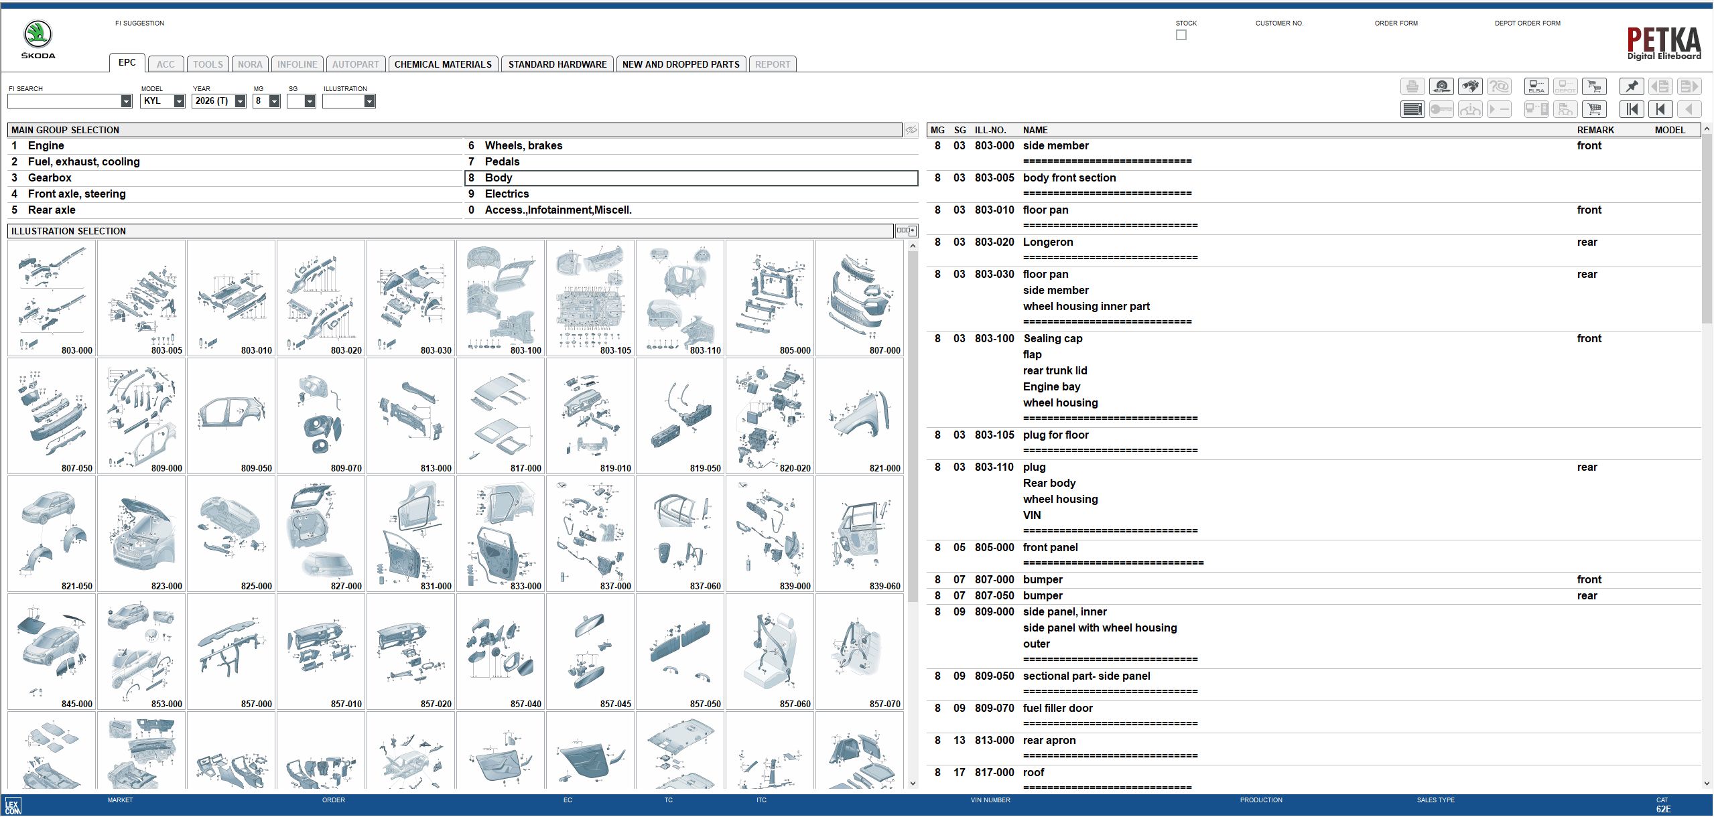Open the single shopping cart icon
The width and height of the screenshot is (1714, 817).
(x=1594, y=109)
